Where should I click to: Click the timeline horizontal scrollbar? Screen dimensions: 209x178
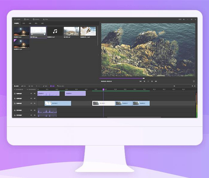pos(134,117)
